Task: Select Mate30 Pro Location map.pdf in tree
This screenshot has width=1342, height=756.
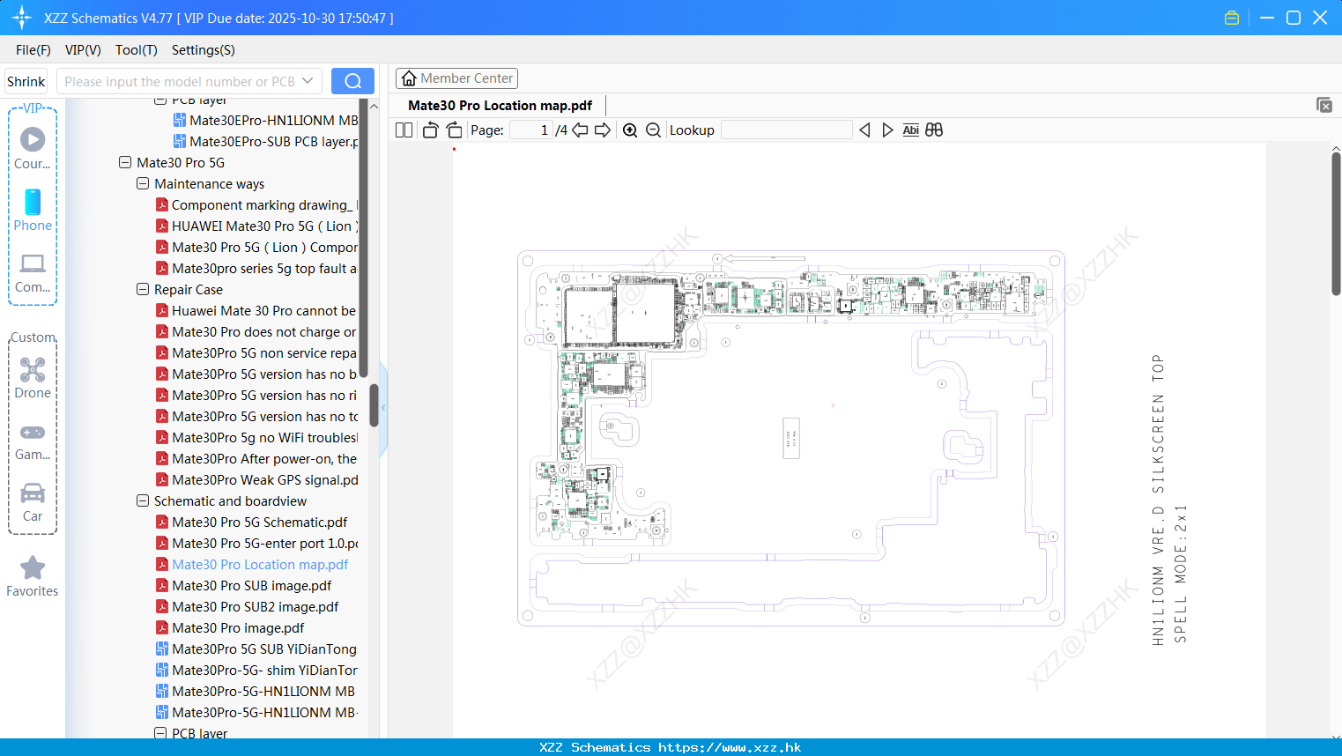Action: pyautogui.click(x=252, y=564)
